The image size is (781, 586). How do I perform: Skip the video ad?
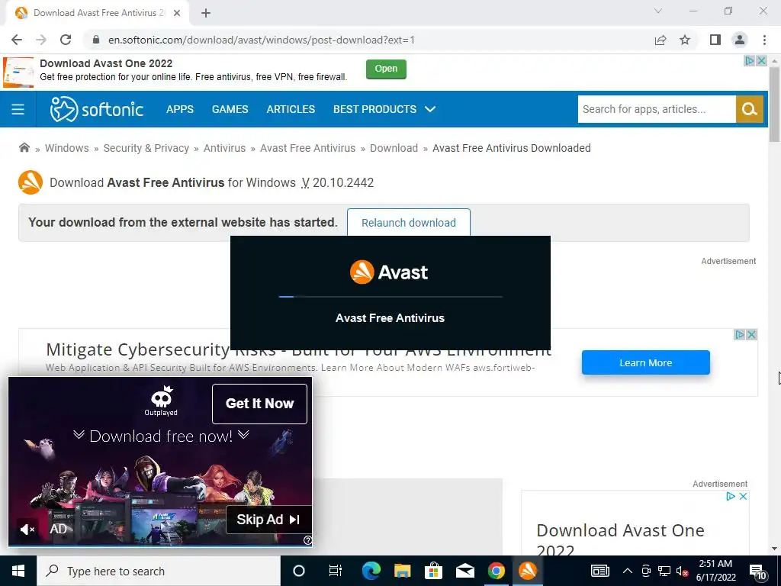[269, 520]
